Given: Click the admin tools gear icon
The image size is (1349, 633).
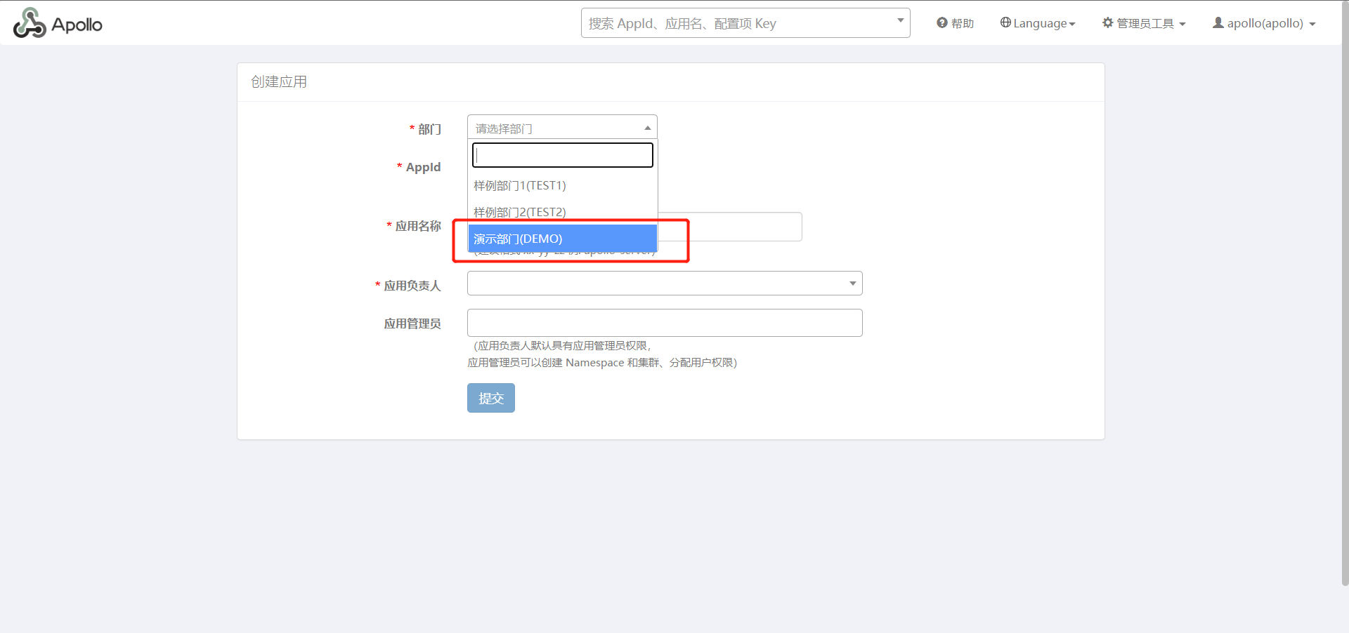Looking at the screenshot, I should [1108, 23].
